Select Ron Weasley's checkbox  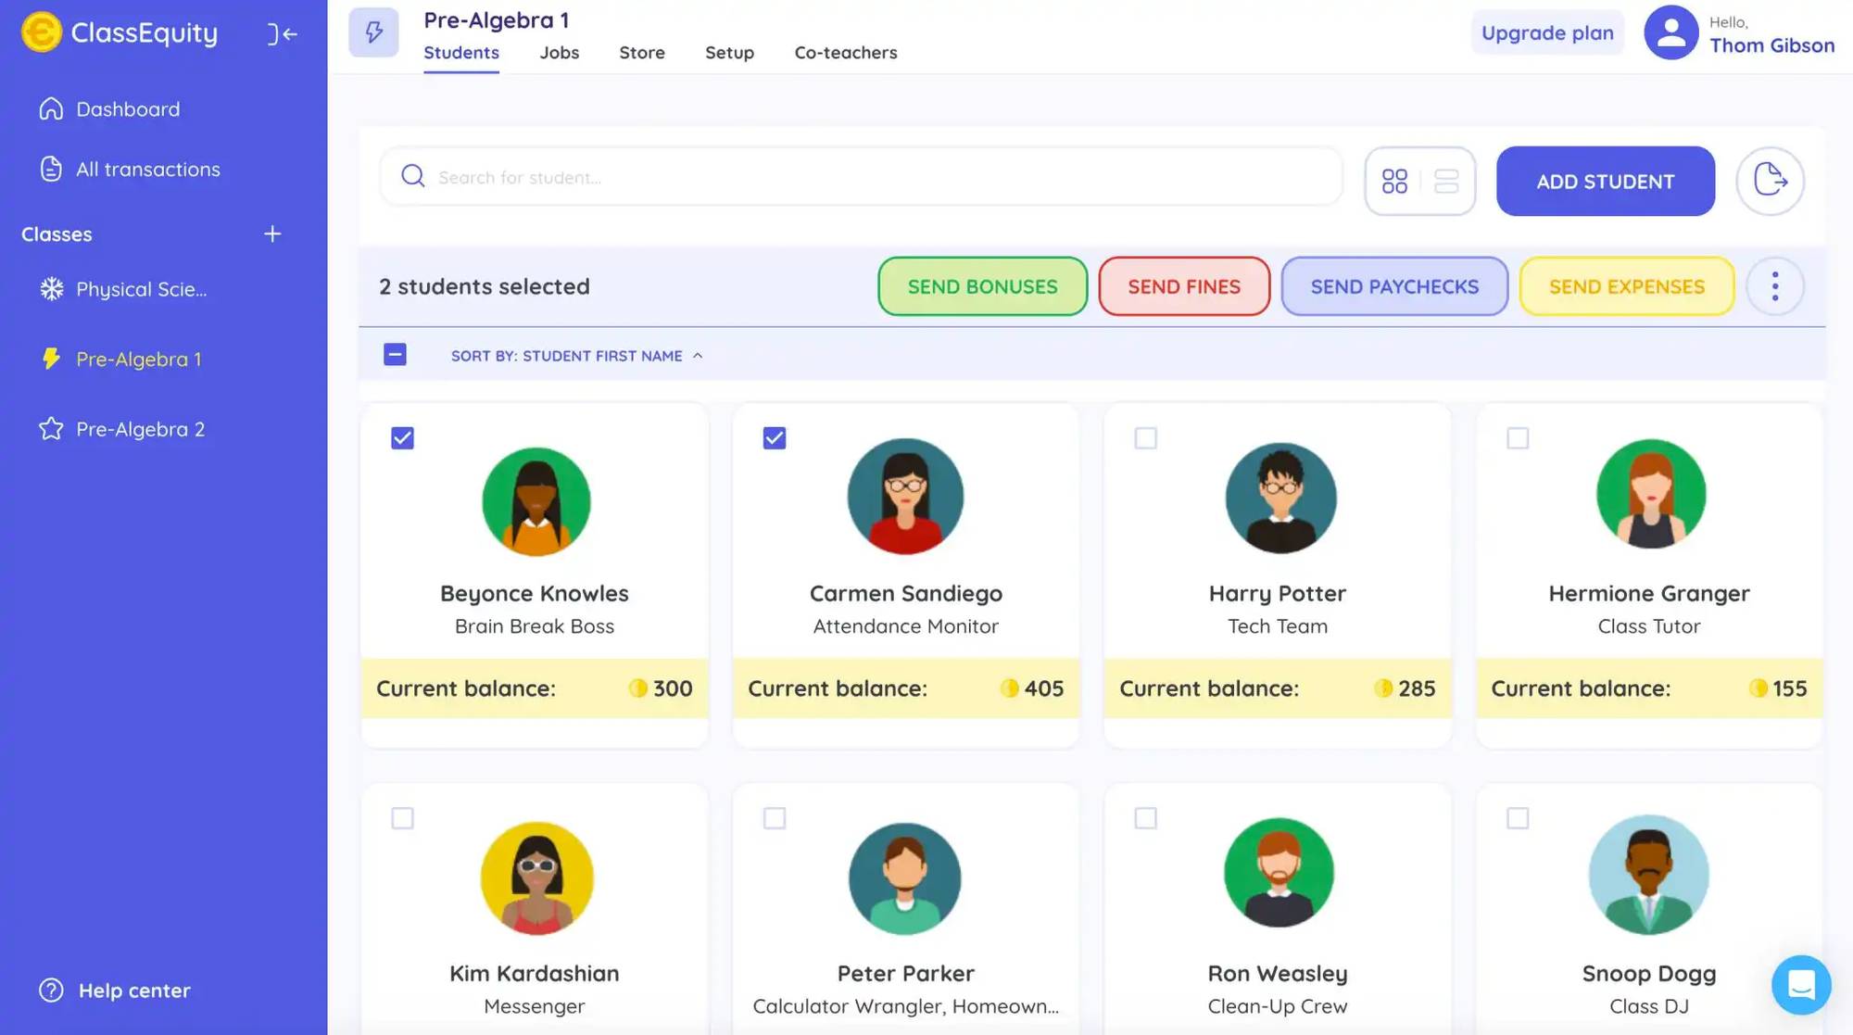[x=1146, y=818]
